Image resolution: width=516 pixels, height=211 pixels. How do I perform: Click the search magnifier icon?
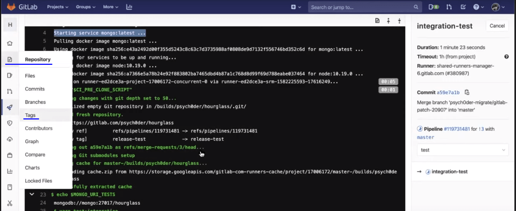pos(416,7)
